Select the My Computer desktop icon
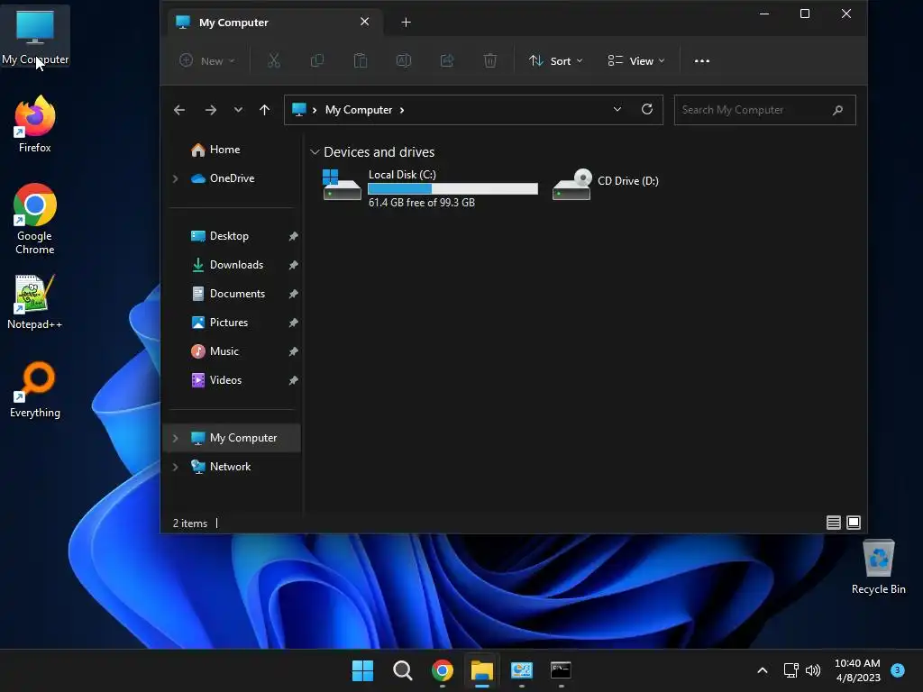Screen dimensions: 923x692 click(x=35, y=36)
